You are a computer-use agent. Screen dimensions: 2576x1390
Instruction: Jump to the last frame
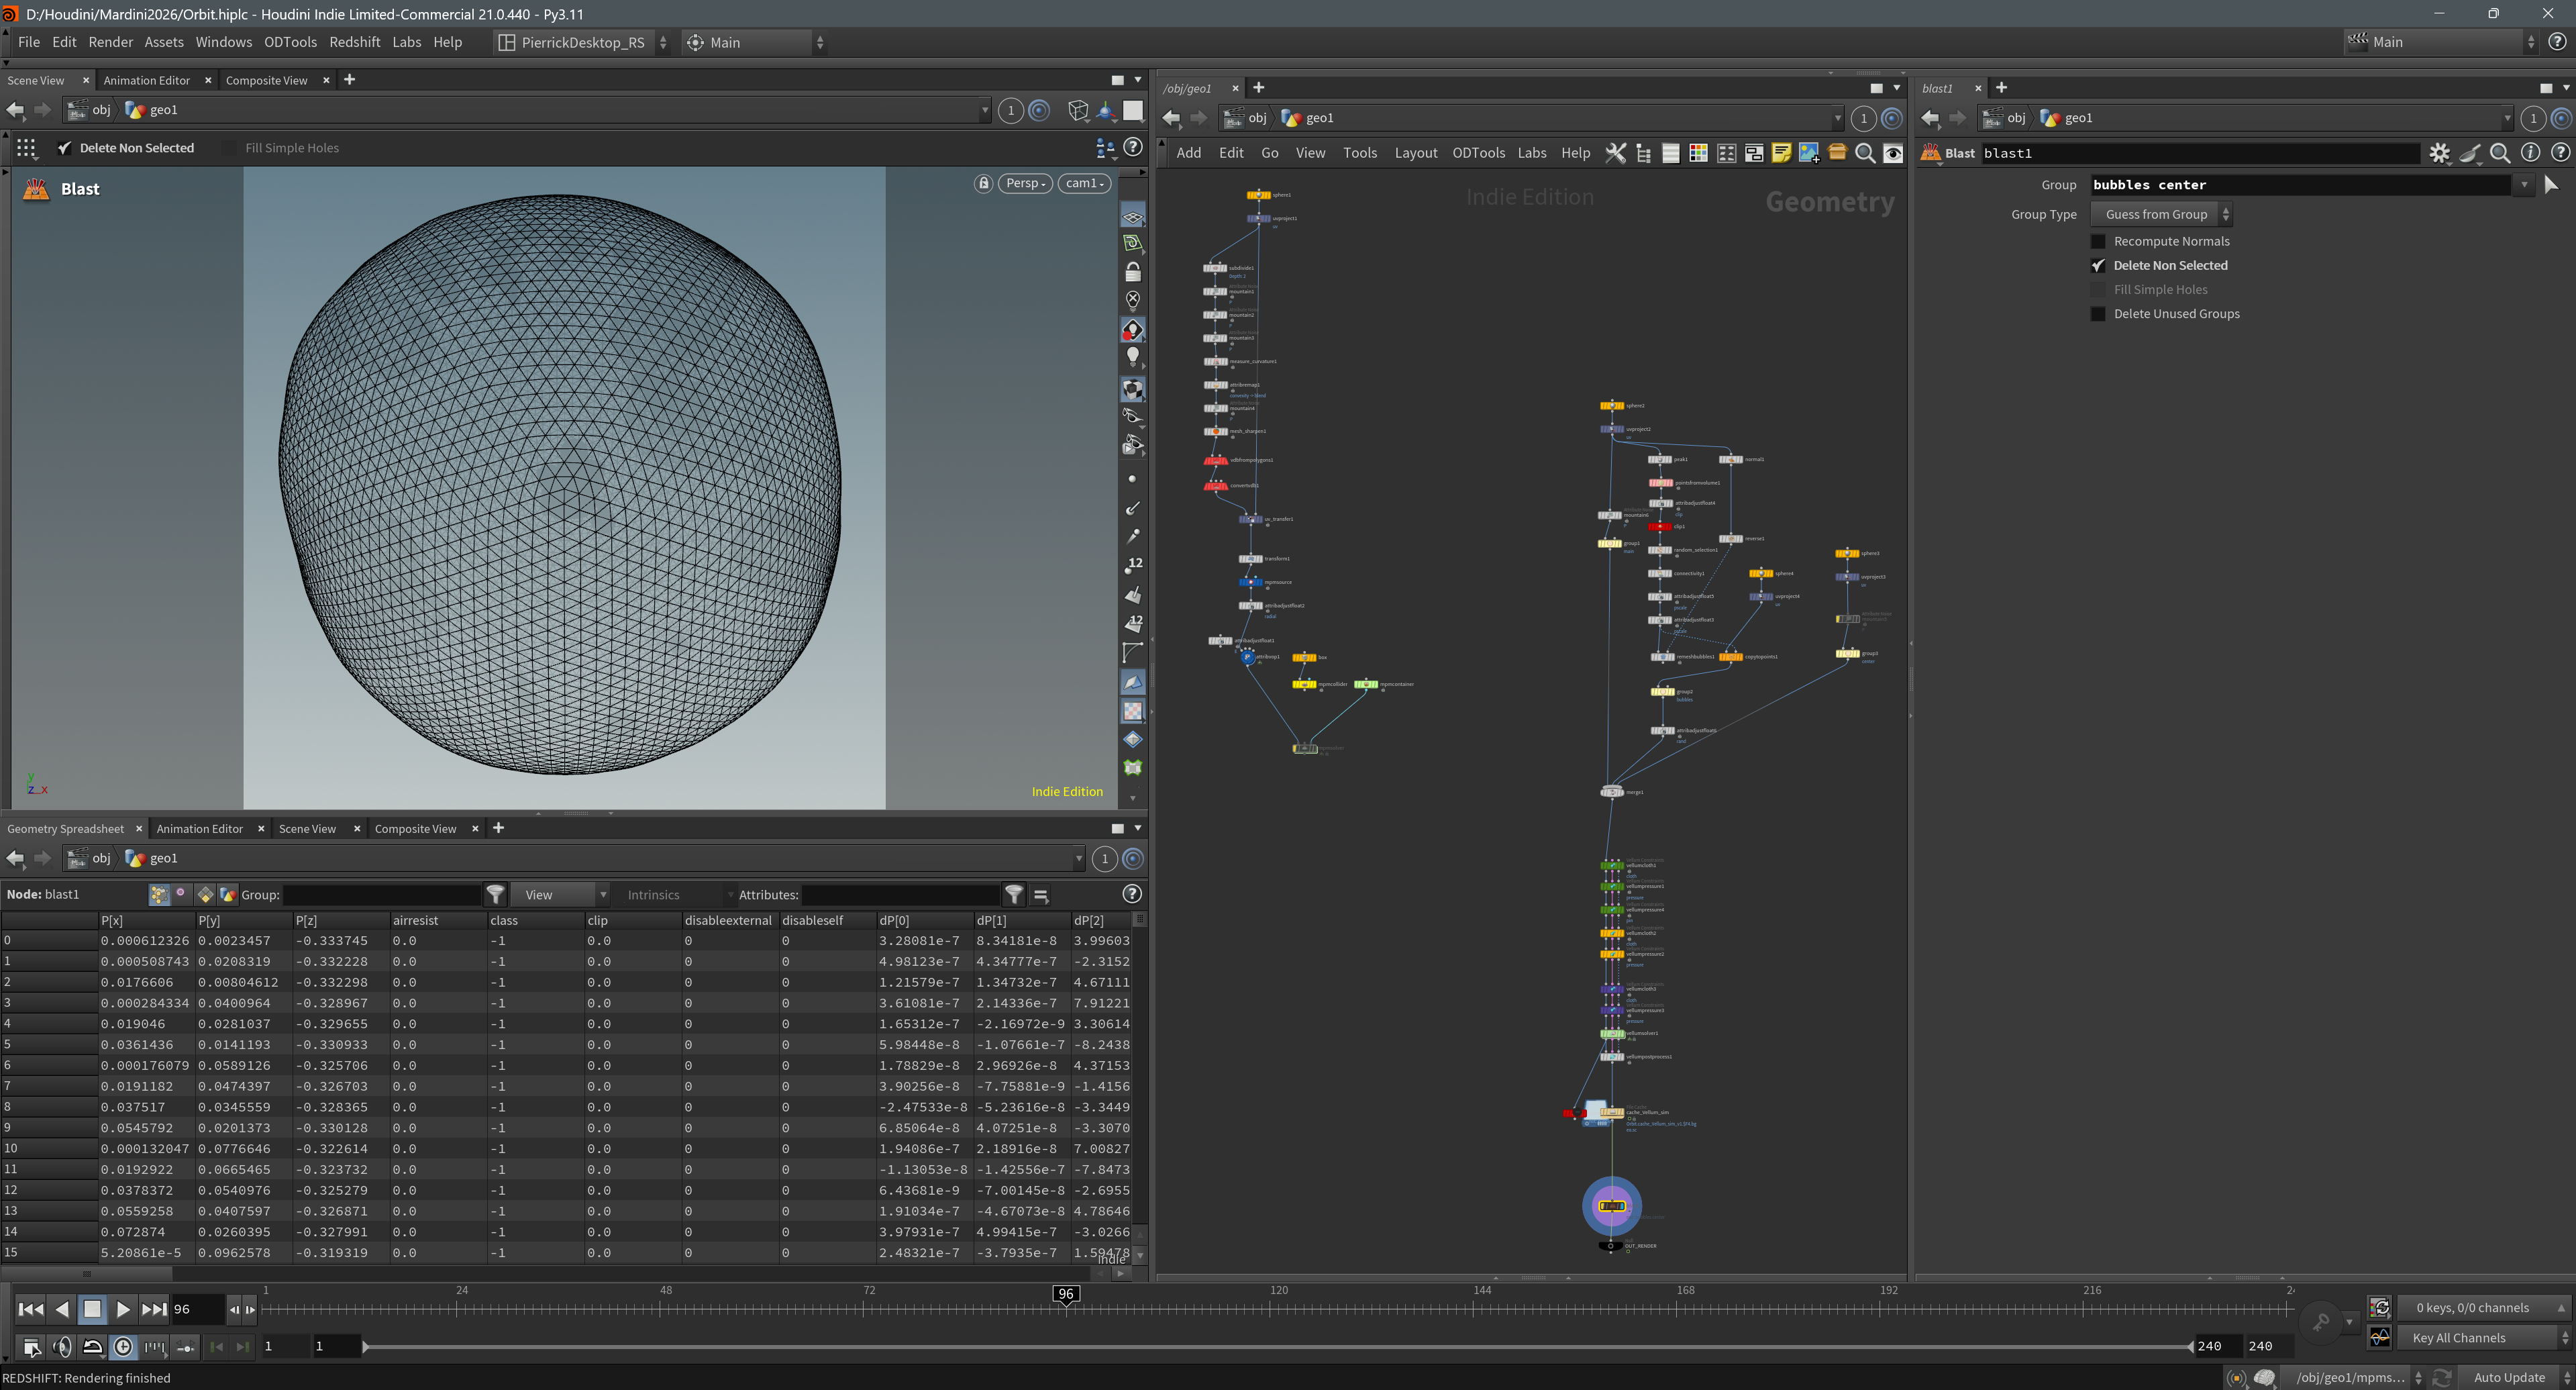154,1309
